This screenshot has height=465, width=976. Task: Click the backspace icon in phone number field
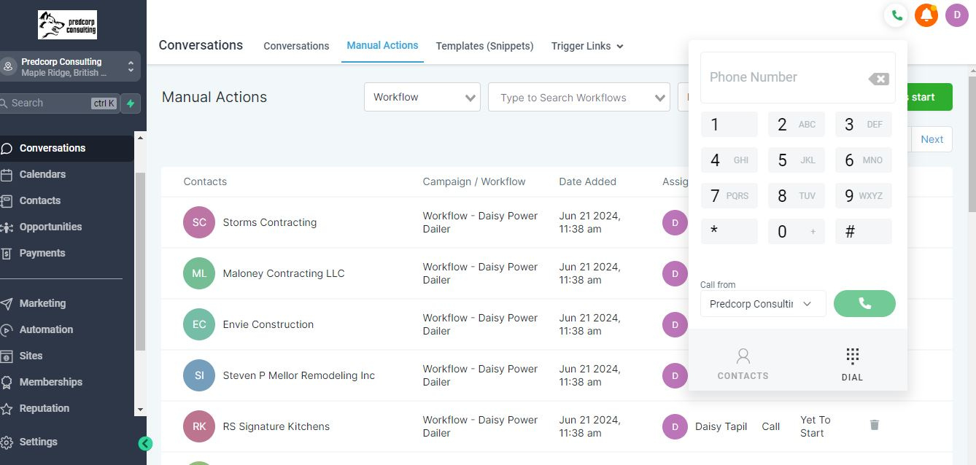pos(879,79)
